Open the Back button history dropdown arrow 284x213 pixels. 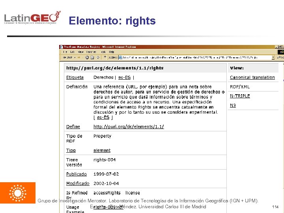75,58
